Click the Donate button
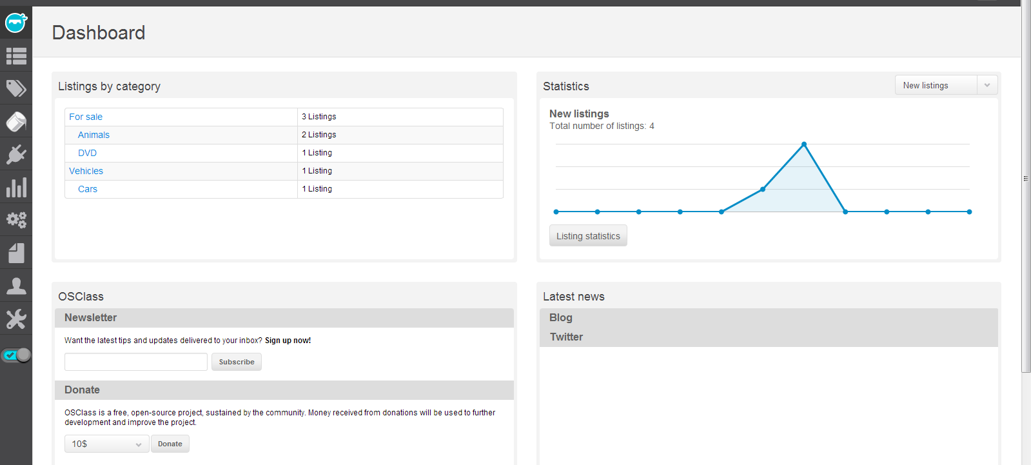 click(170, 444)
